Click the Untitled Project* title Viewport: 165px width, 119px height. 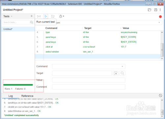[x=13, y=10]
